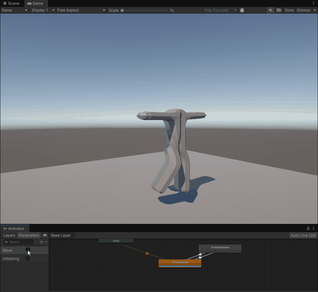The width and height of the screenshot is (318, 292).
Task: Switch to the Scene tab
Action: point(12,3)
